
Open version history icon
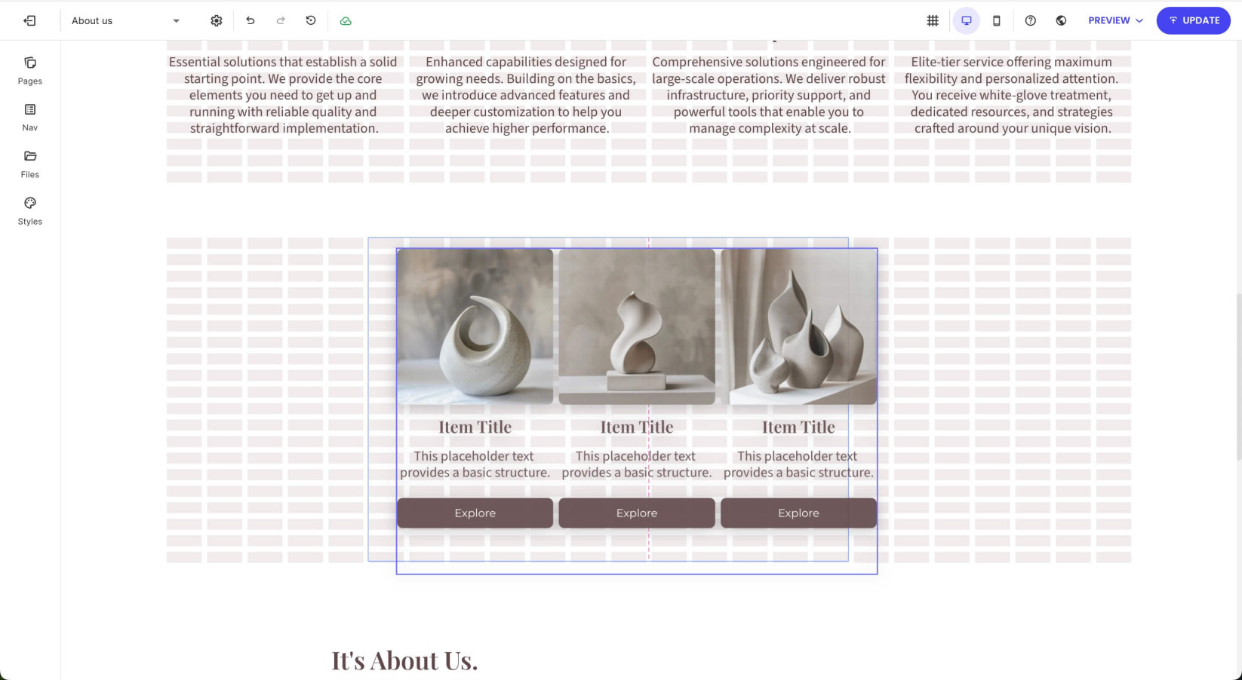(311, 20)
